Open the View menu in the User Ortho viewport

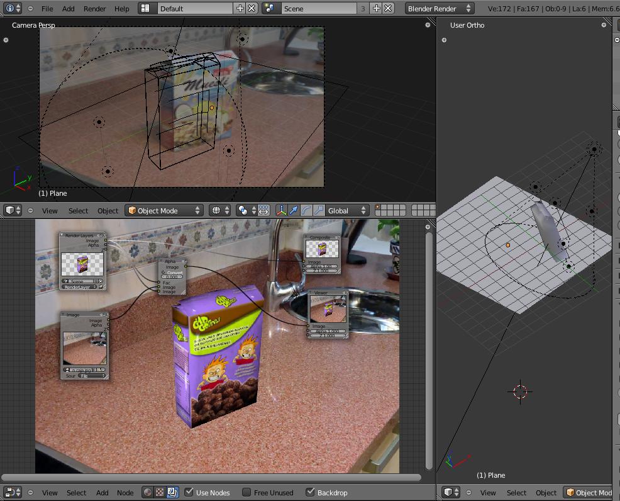(x=488, y=493)
